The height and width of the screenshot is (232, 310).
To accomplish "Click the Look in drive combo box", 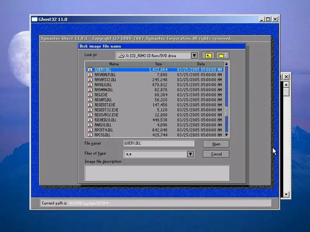I will (x=157, y=56).
